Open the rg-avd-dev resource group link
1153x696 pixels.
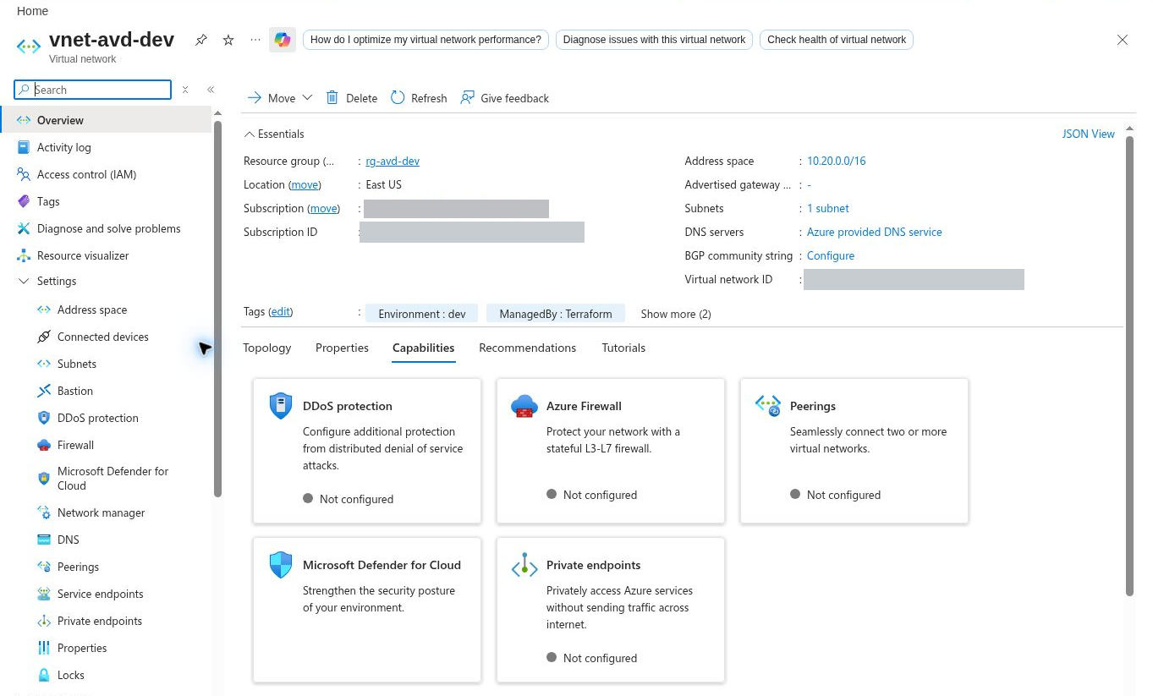[x=393, y=161]
